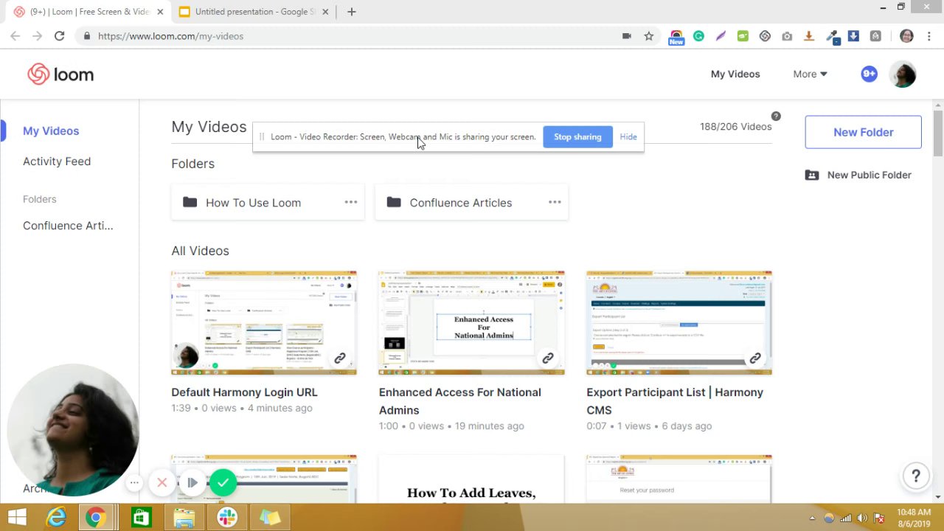
Task: Launch Internet Explorer from the taskbar
Action: 57,518
